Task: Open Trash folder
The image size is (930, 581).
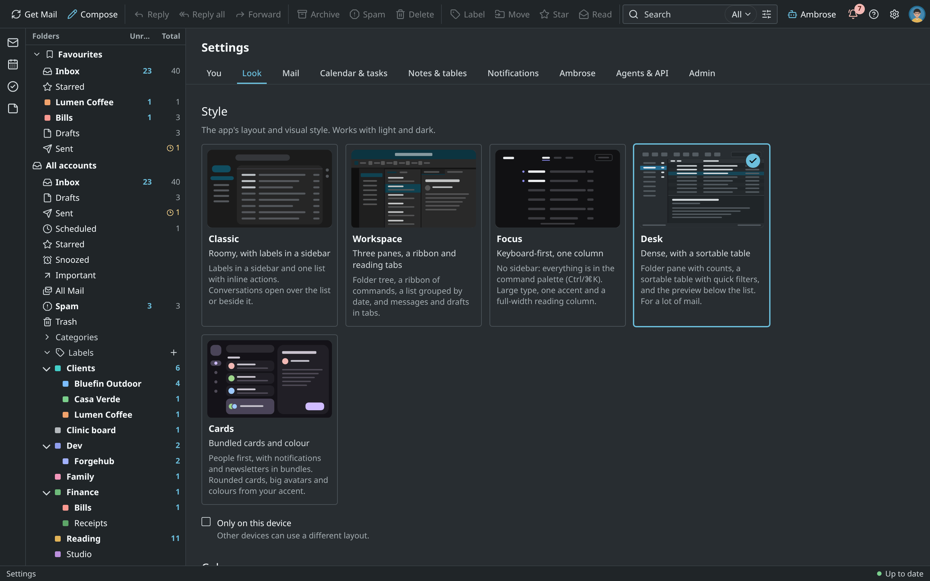Action: (x=106, y=321)
